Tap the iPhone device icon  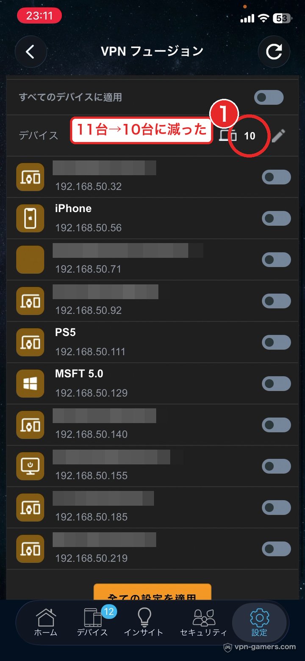(30, 218)
